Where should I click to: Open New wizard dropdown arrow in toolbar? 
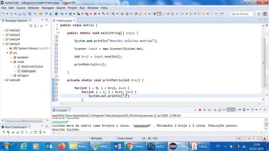7,14
